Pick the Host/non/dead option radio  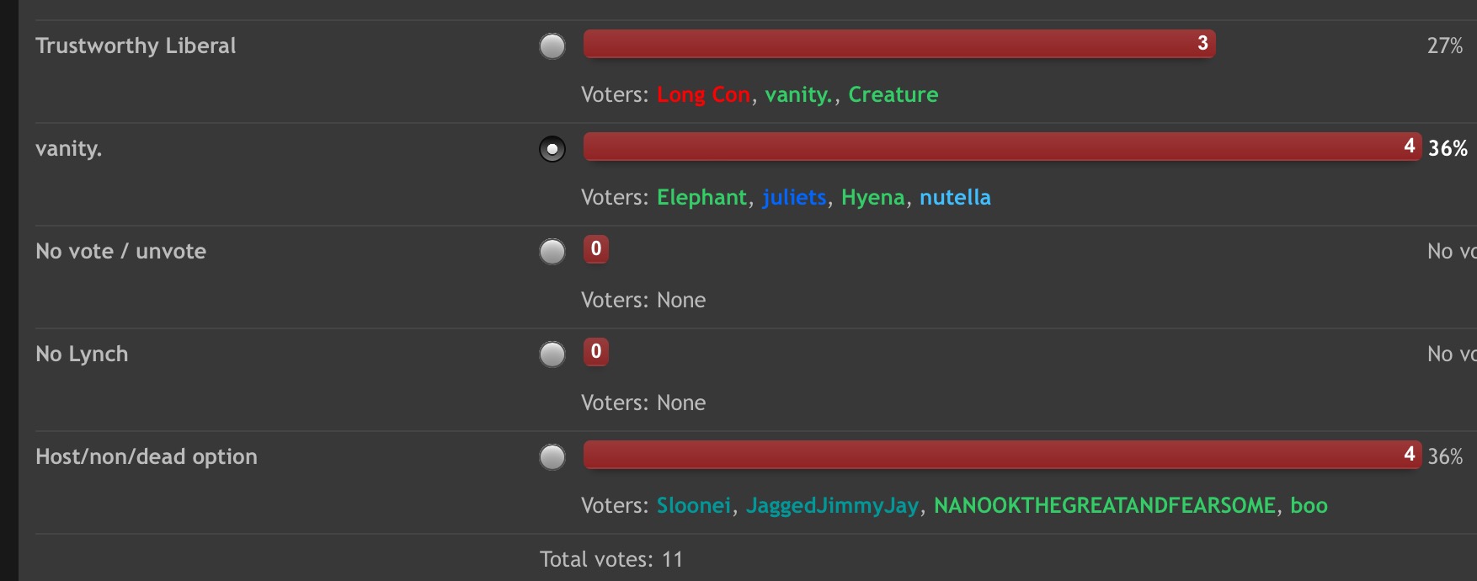tap(552, 457)
